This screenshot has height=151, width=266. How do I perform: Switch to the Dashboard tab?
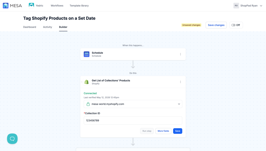(30, 27)
